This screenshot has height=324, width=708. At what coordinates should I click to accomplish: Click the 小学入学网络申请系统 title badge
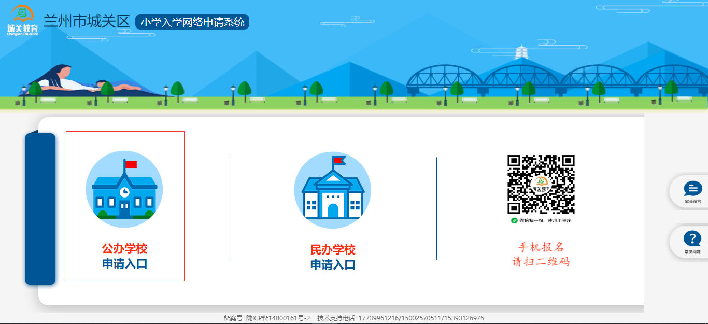[x=192, y=22]
